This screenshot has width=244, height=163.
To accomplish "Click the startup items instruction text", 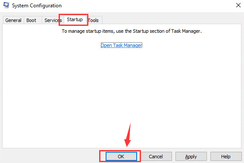I will pos(131,31).
